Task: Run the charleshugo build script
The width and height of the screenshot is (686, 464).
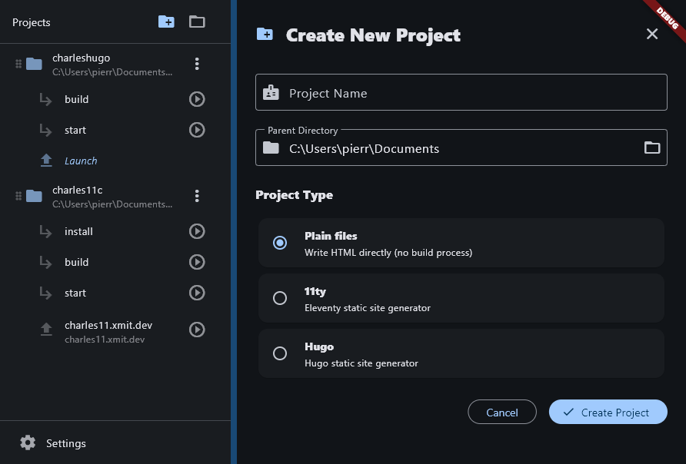Action: (x=197, y=99)
